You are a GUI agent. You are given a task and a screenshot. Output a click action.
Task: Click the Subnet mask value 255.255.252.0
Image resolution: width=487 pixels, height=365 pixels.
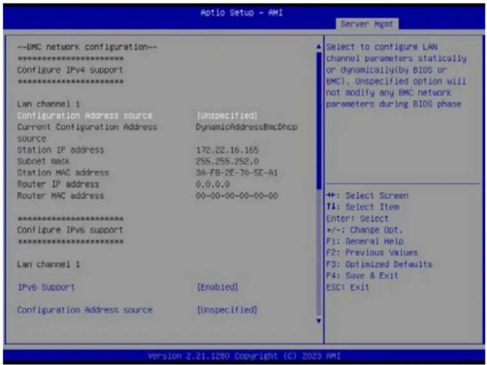click(227, 161)
